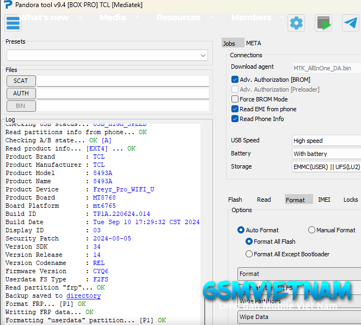Open the IMEI tab
The width and height of the screenshot is (361, 325).
(x=324, y=200)
